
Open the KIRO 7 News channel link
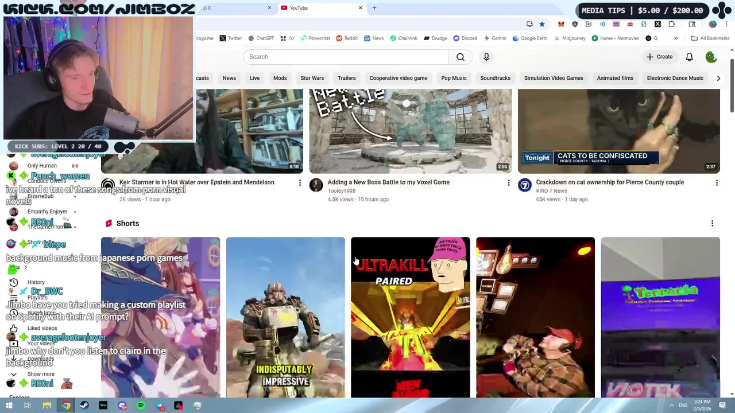[551, 191]
